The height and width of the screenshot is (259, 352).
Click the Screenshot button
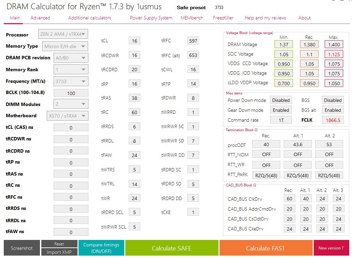pos(22,248)
